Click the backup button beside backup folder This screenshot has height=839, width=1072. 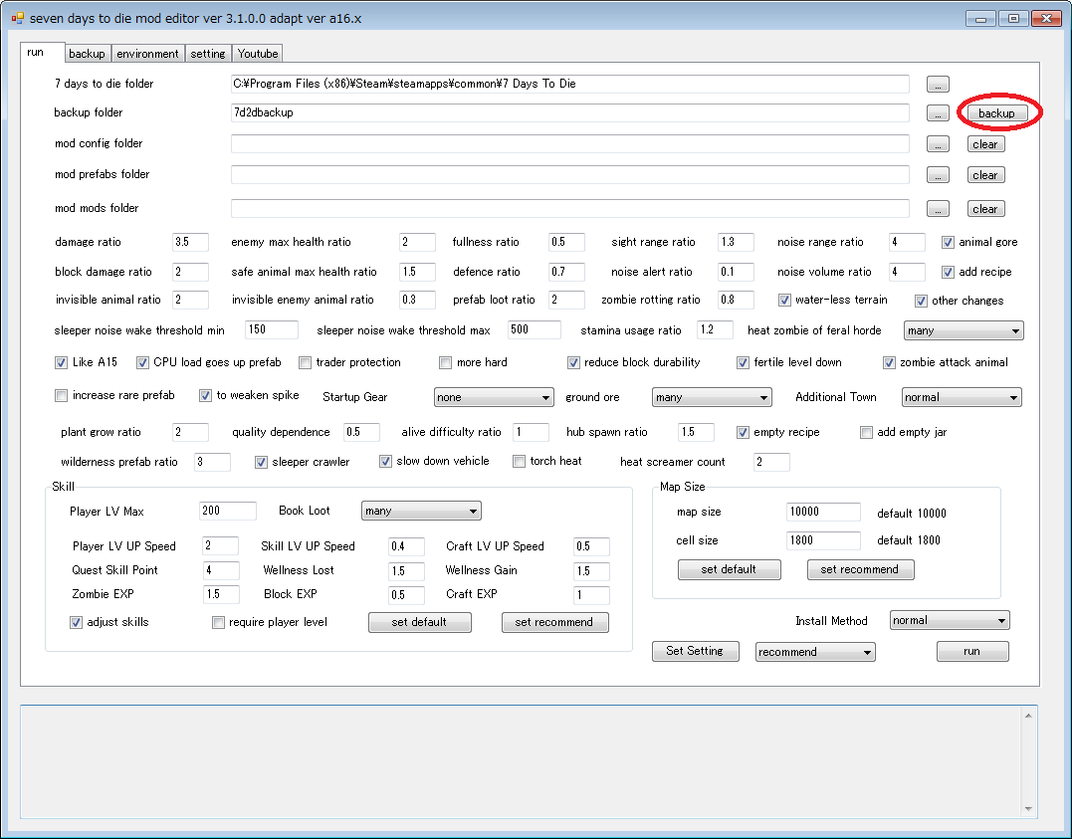[x=996, y=113]
